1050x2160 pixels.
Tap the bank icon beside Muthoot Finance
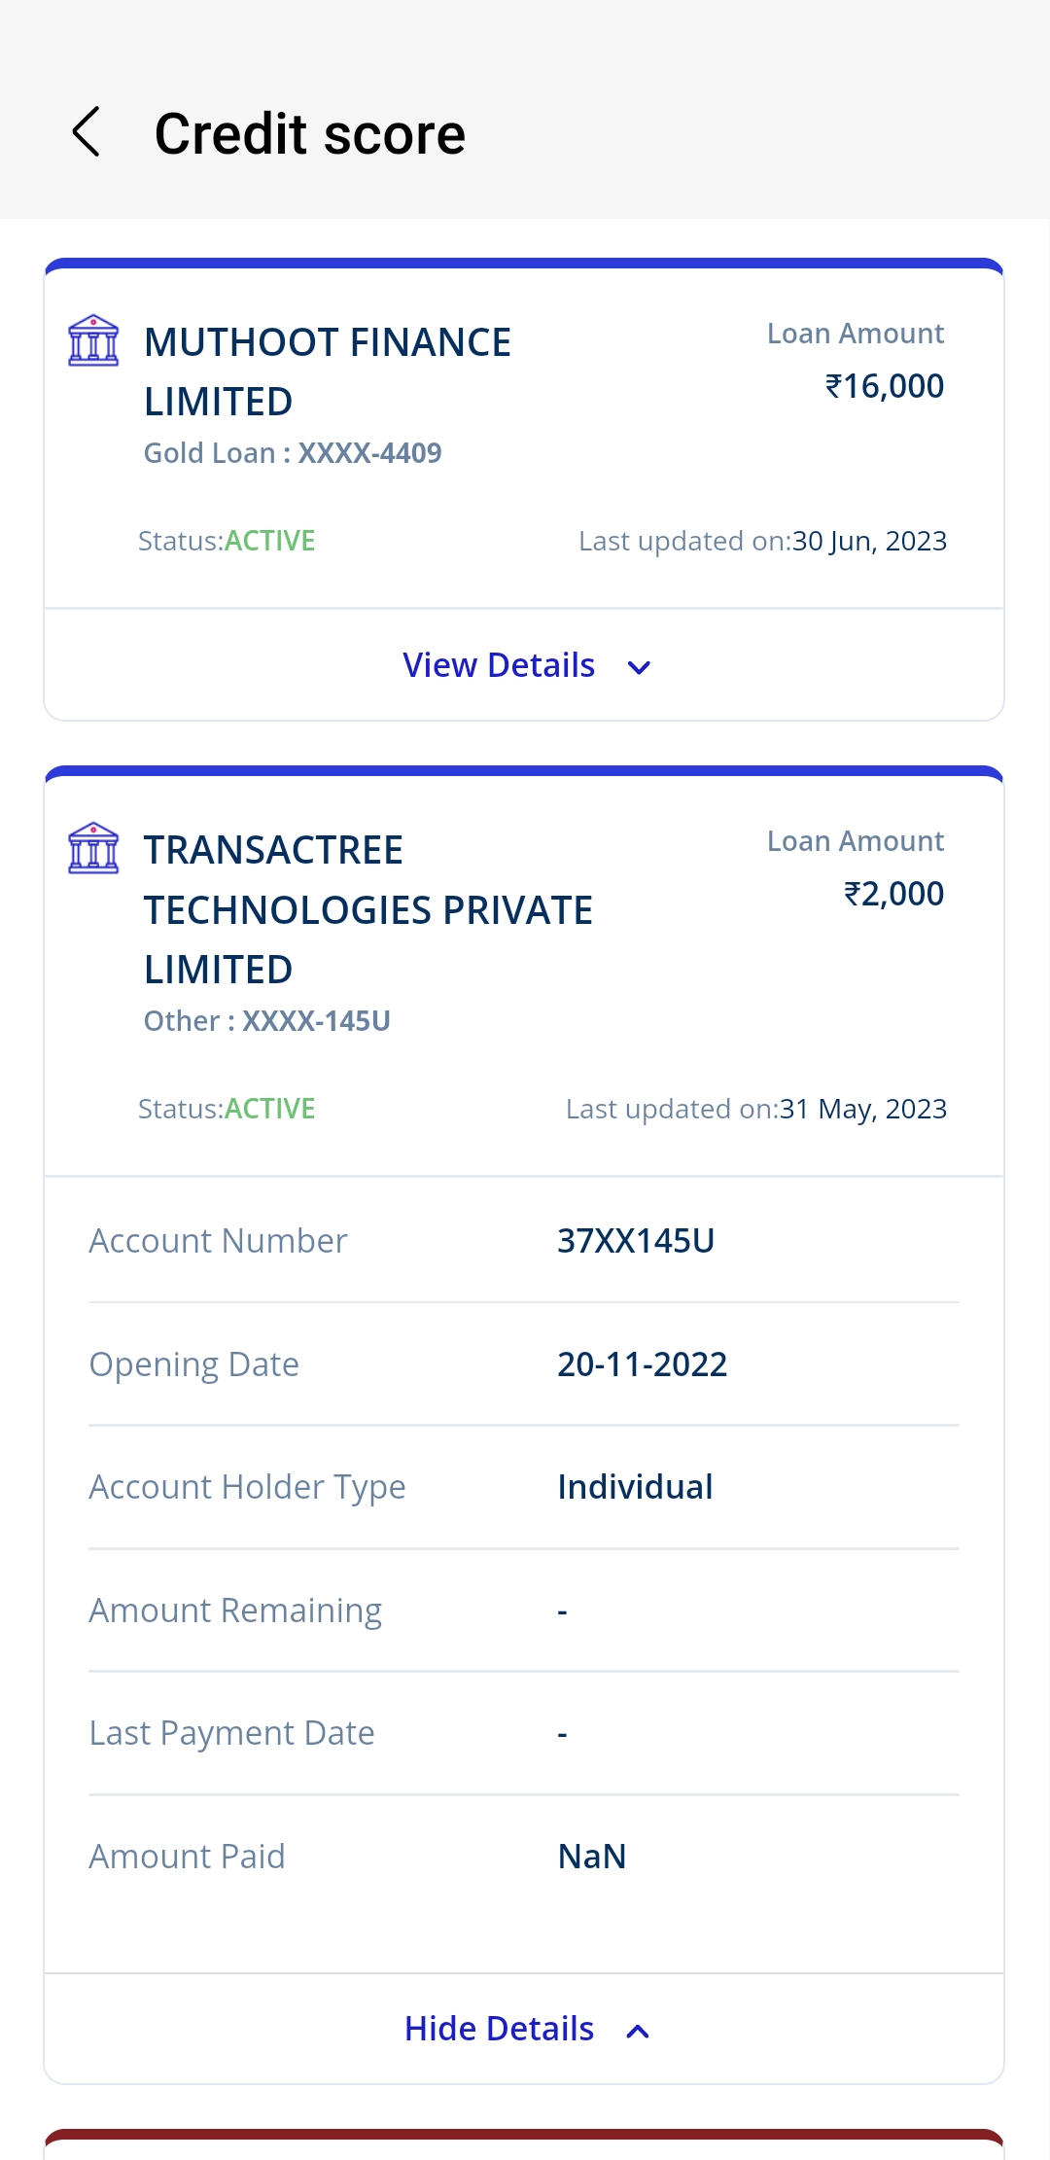point(93,340)
